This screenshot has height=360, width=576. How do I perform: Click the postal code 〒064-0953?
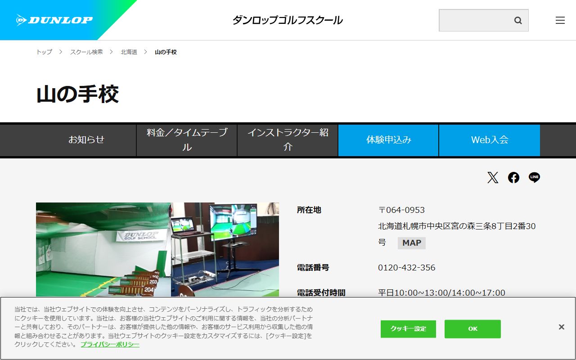tap(401, 210)
